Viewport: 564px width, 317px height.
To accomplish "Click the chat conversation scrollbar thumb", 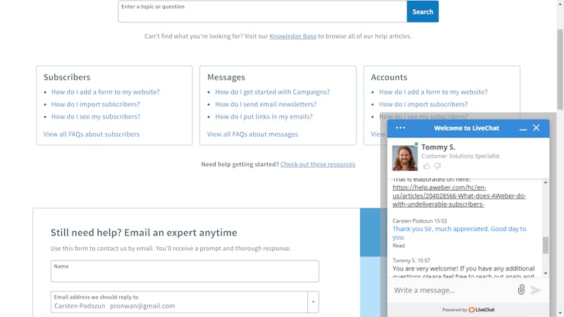I will 546,245.
